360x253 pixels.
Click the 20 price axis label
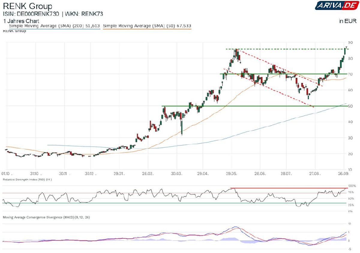click(350, 154)
